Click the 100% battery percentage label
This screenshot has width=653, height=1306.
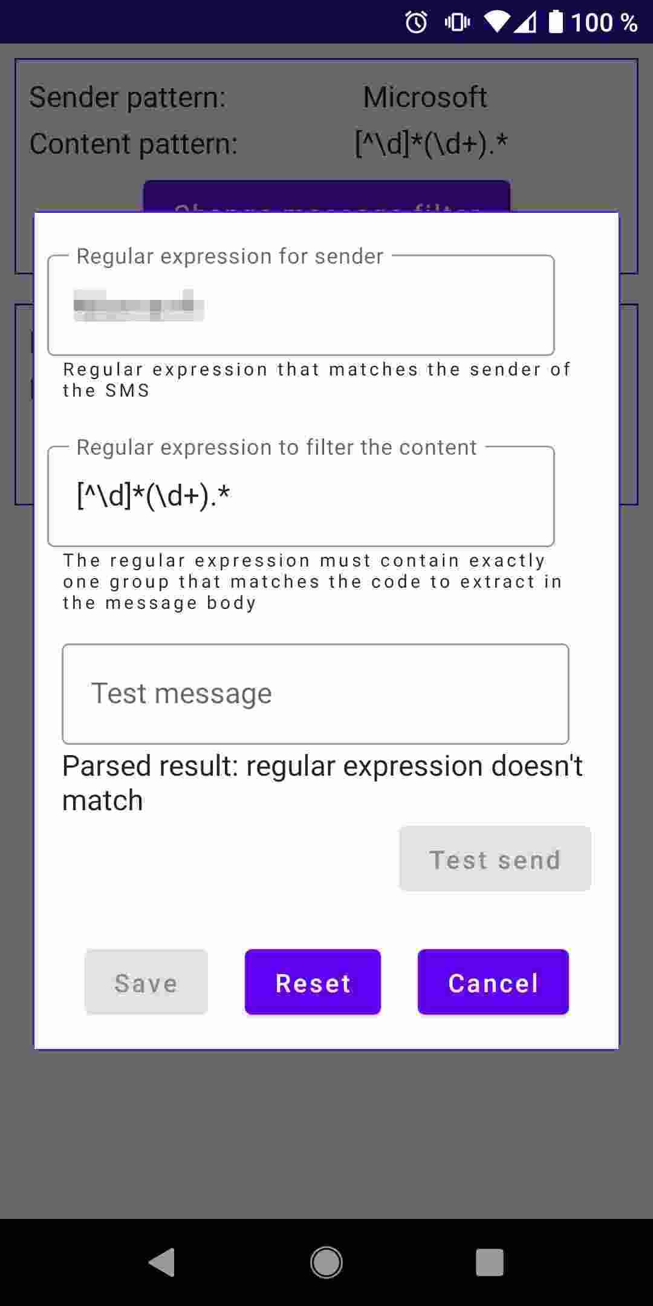tap(605, 22)
